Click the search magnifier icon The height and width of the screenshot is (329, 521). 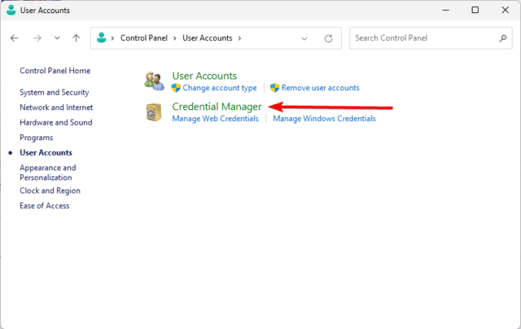click(x=502, y=38)
